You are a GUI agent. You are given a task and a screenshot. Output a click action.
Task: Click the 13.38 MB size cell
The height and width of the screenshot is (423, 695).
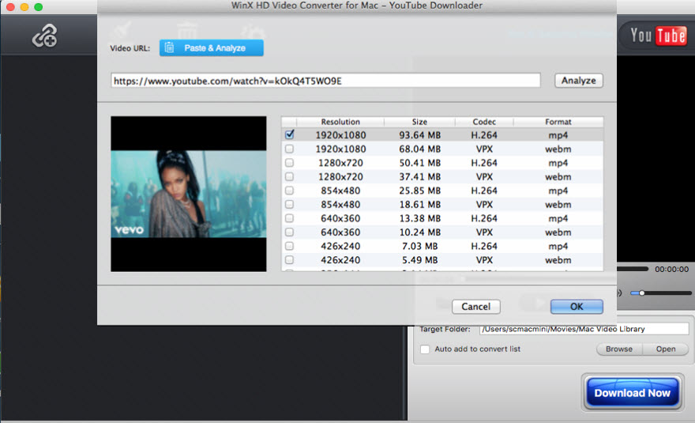tap(419, 218)
